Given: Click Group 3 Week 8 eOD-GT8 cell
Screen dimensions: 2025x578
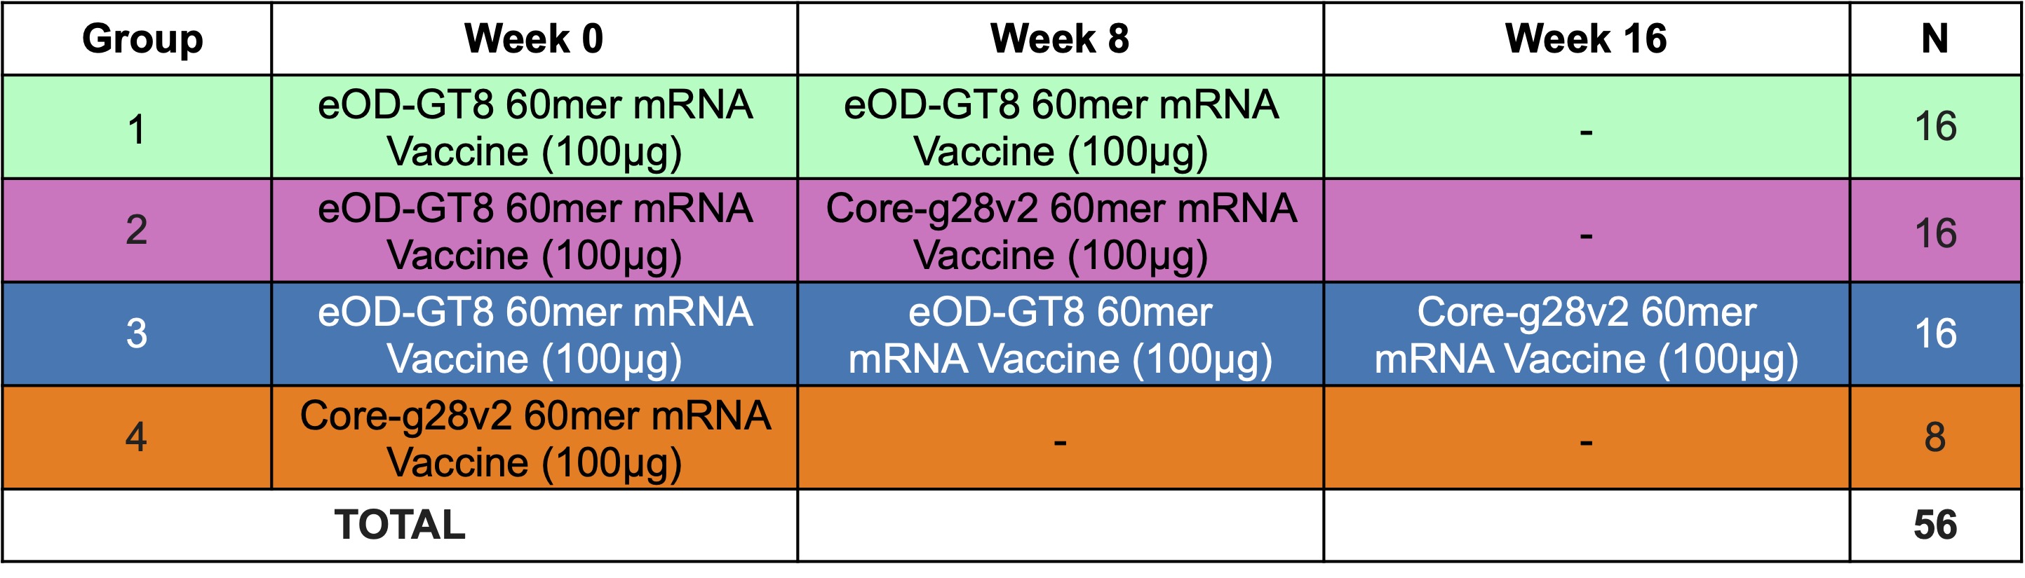Looking at the screenshot, I should [x=1061, y=335].
